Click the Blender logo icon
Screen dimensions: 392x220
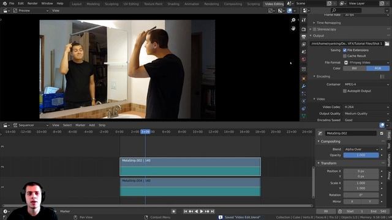[4, 4]
